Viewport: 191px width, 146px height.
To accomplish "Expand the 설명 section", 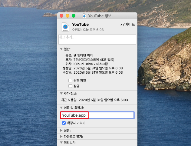I will click(61, 131).
